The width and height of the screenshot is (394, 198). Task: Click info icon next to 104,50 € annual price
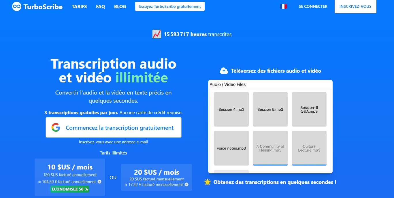pyautogui.click(x=99, y=182)
